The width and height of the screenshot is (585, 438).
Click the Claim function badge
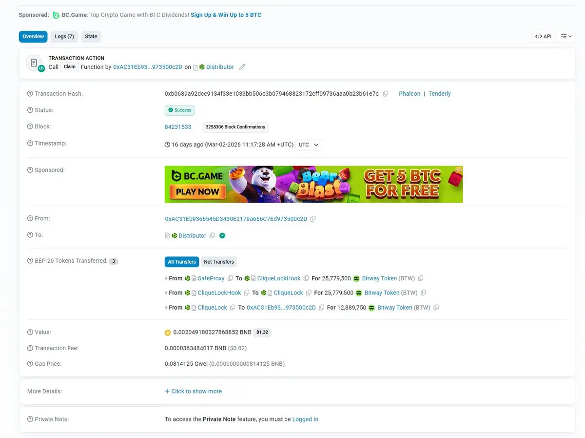click(x=70, y=67)
